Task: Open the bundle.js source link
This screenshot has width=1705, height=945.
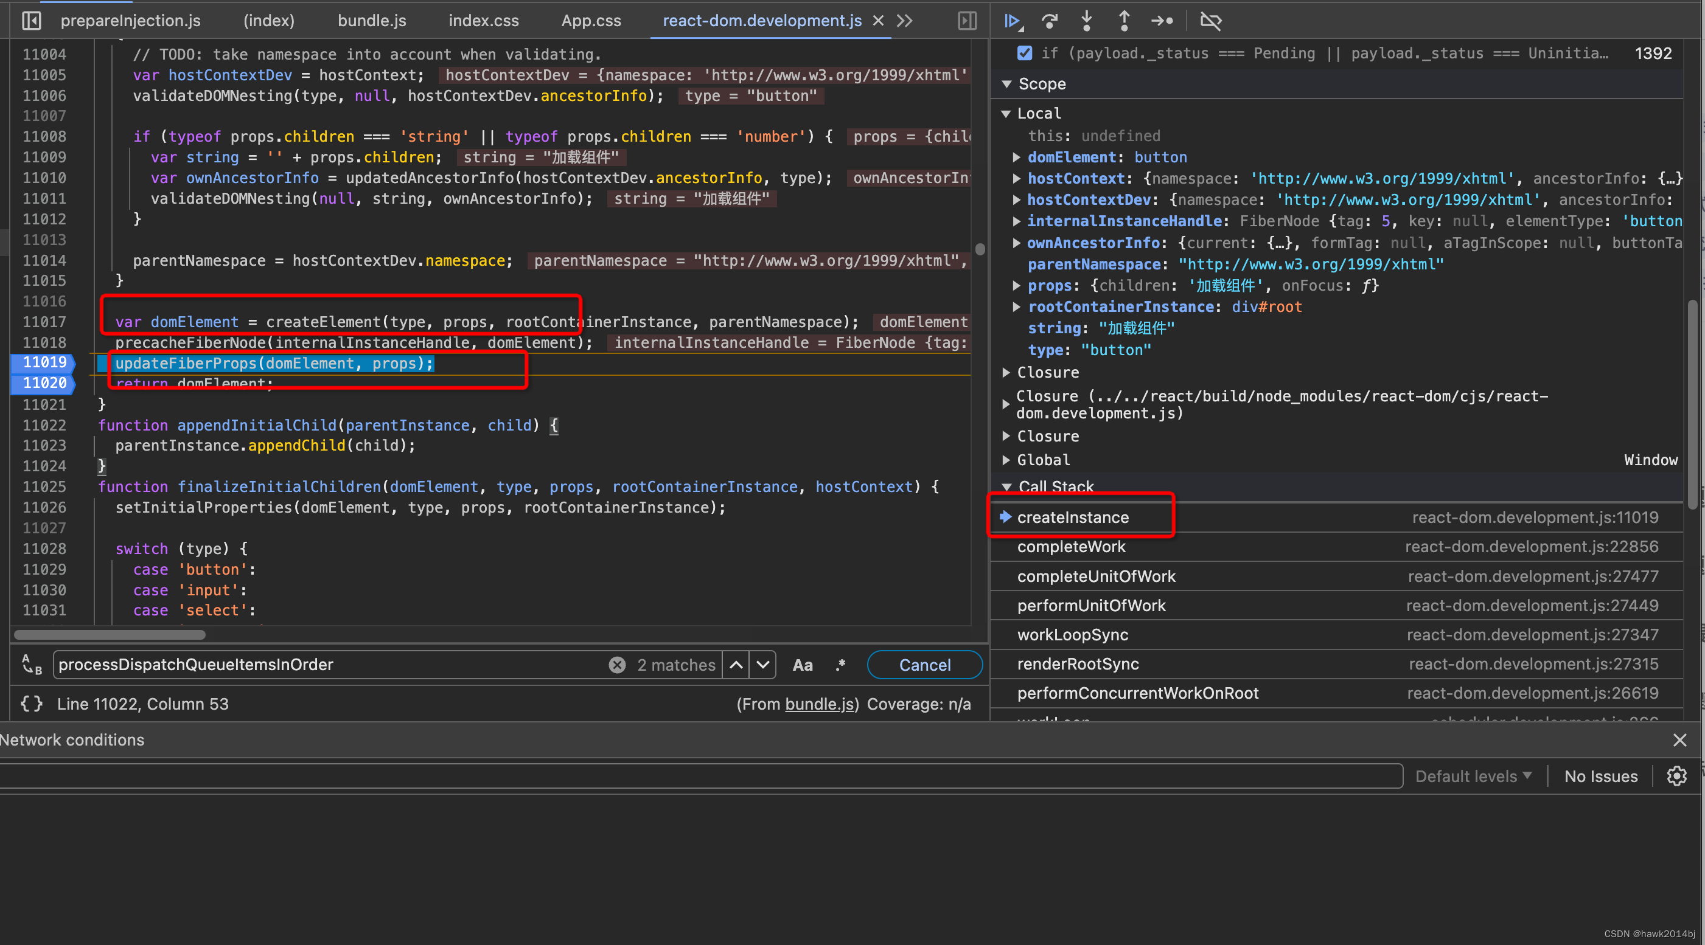Action: 820,704
